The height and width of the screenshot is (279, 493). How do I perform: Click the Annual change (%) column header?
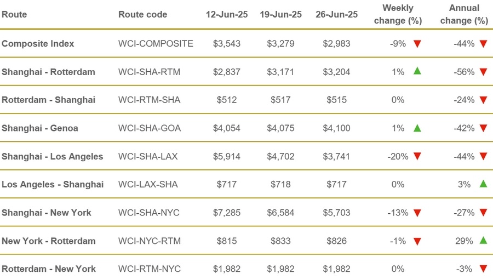point(463,14)
